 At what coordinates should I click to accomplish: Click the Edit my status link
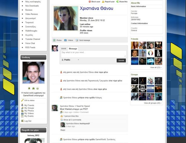point(29,100)
